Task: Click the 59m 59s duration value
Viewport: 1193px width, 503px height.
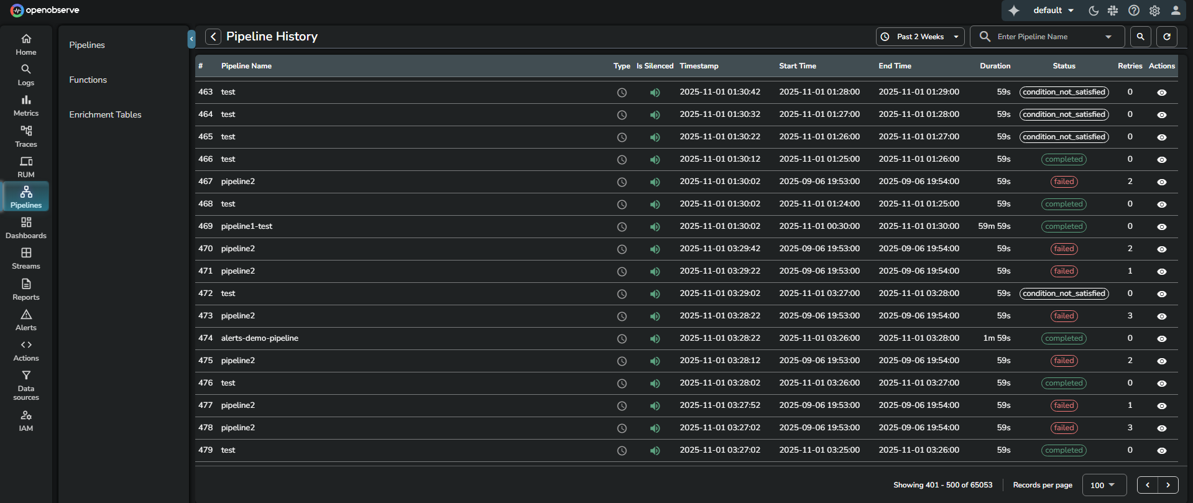Action: coord(994,226)
